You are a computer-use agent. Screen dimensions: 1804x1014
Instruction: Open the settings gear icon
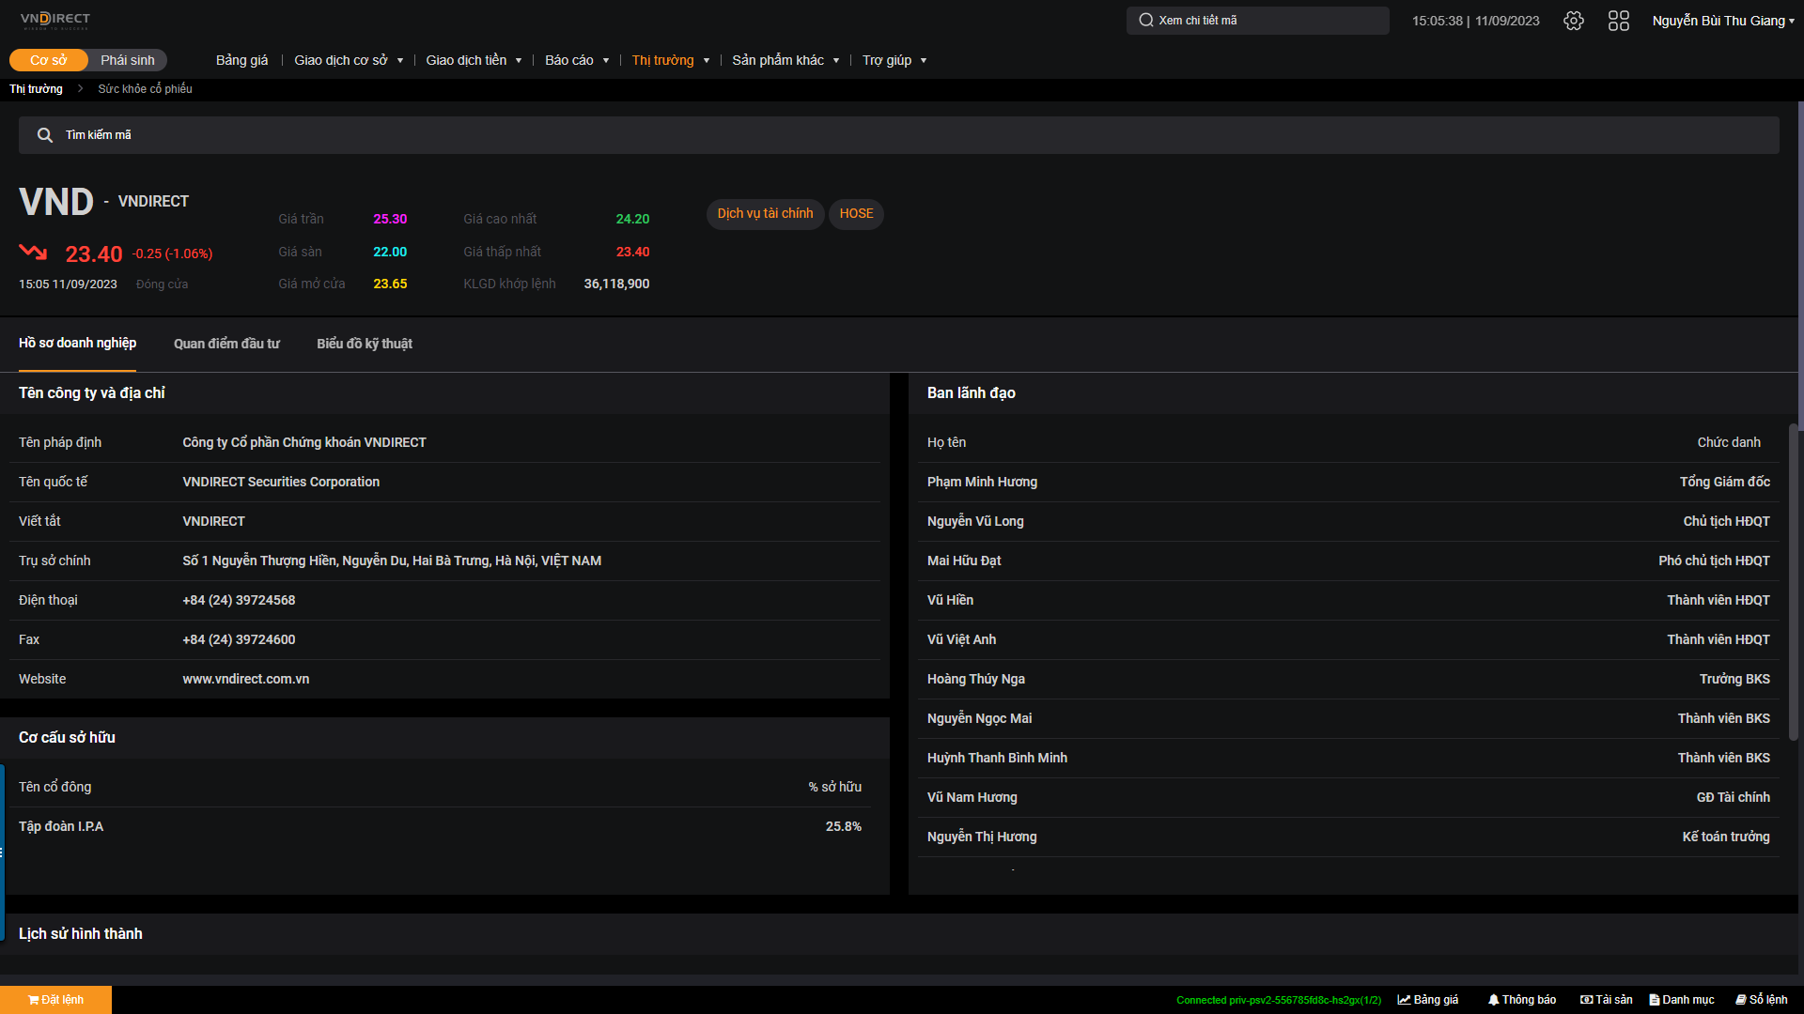[1574, 21]
